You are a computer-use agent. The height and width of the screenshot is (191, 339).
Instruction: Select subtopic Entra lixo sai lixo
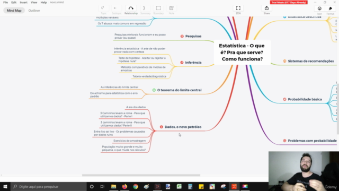(x=119, y=133)
